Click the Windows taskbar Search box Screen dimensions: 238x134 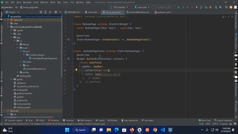point(80,130)
